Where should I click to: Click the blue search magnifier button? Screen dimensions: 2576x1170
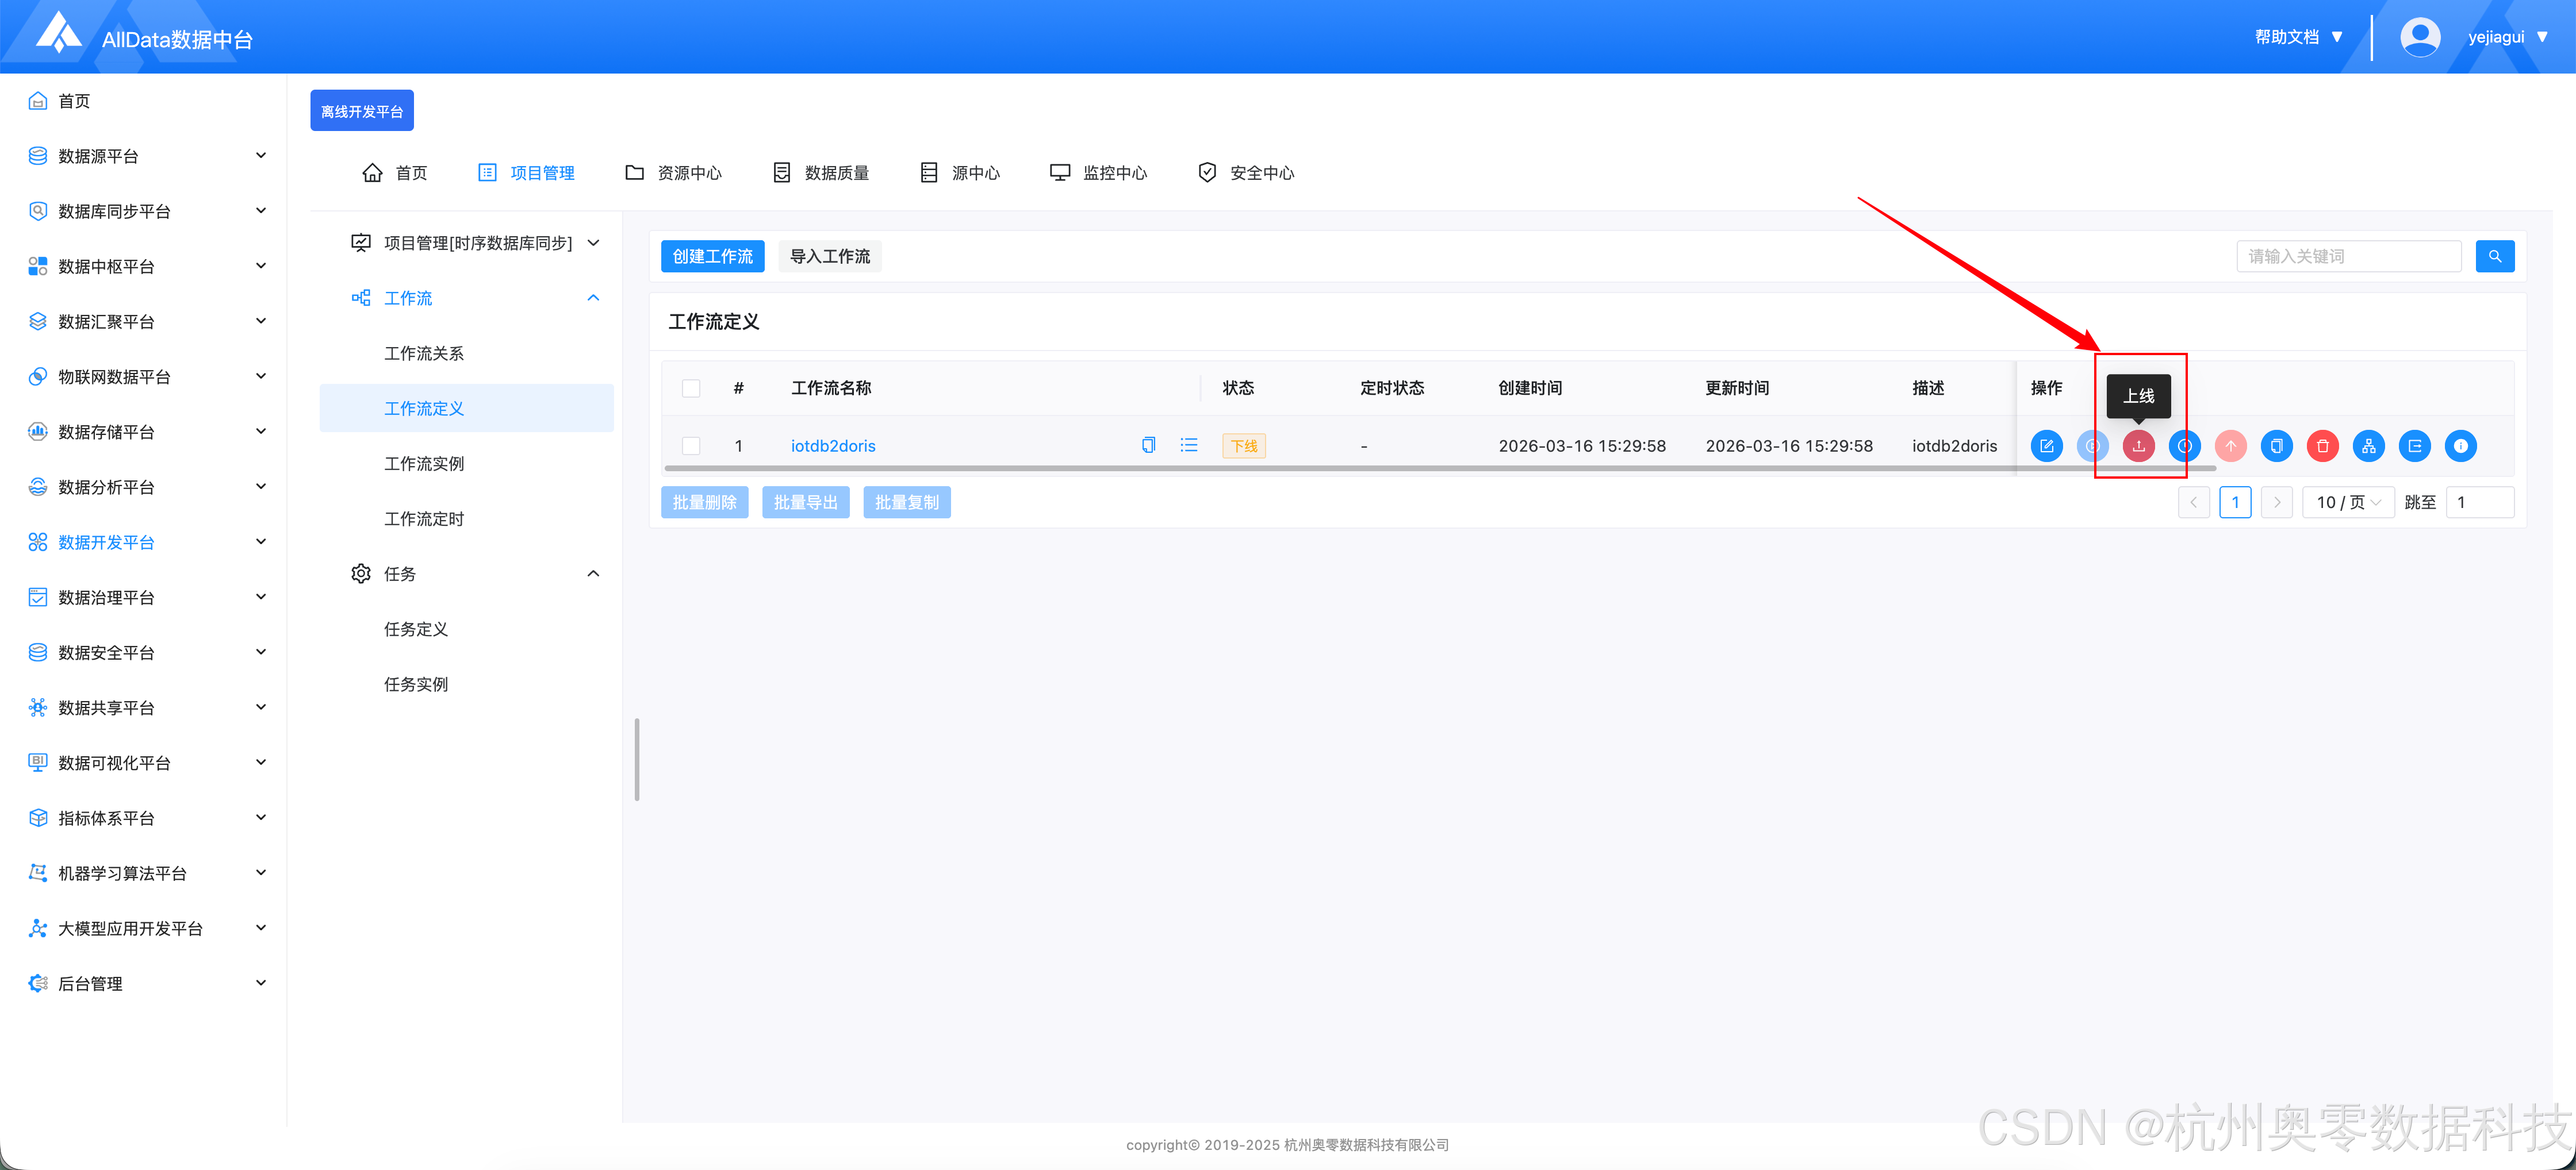click(x=2494, y=257)
